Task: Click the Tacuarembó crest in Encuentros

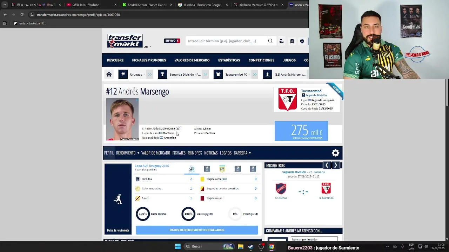Action: pos(326,188)
